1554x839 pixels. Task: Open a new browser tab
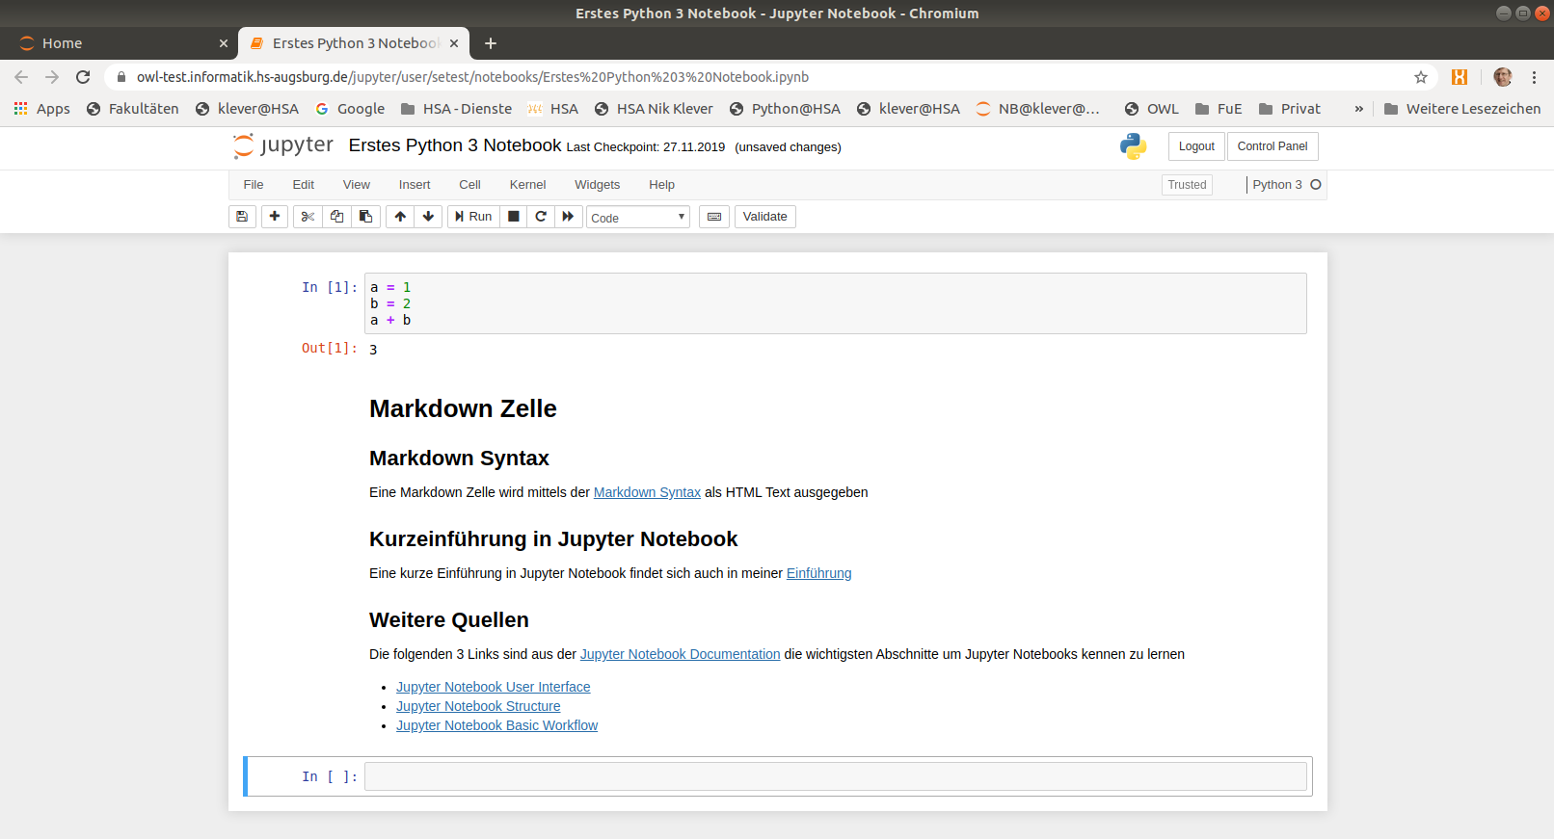491,43
